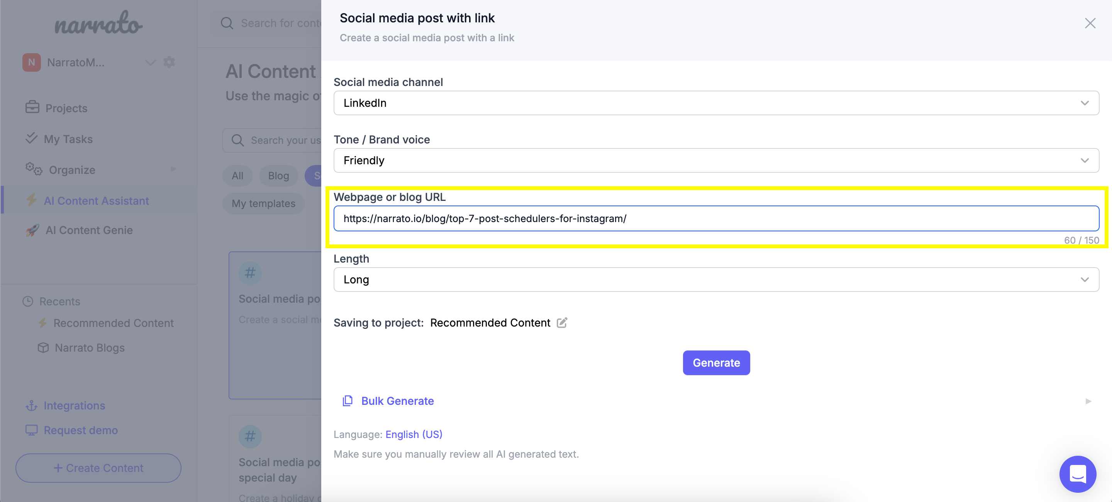Select AI Content Assistant in sidebar
Viewport: 1112px width, 502px height.
coord(96,201)
